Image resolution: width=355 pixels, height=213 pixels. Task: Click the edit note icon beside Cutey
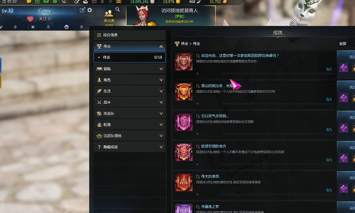pyautogui.click(x=82, y=10)
